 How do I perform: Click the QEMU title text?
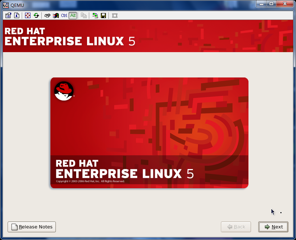[17, 5]
